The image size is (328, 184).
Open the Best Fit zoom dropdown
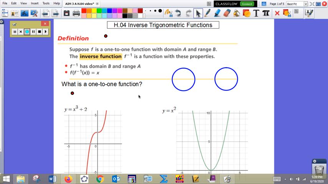[x=305, y=4]
